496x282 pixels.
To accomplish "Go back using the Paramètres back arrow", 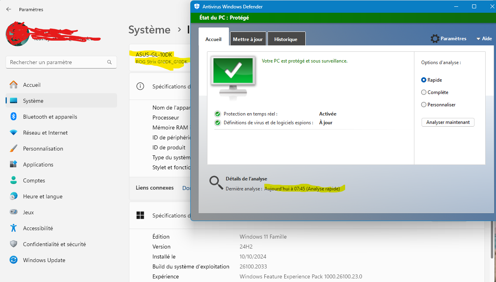I will click(x=9, y=9).
